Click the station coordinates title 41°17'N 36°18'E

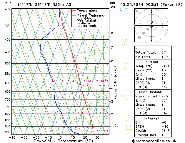click(x=34, y=5)
